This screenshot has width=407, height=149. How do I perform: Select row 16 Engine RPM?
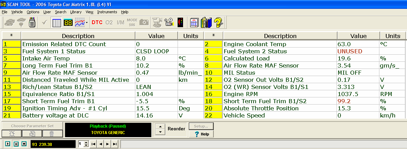tap(304, 94)
